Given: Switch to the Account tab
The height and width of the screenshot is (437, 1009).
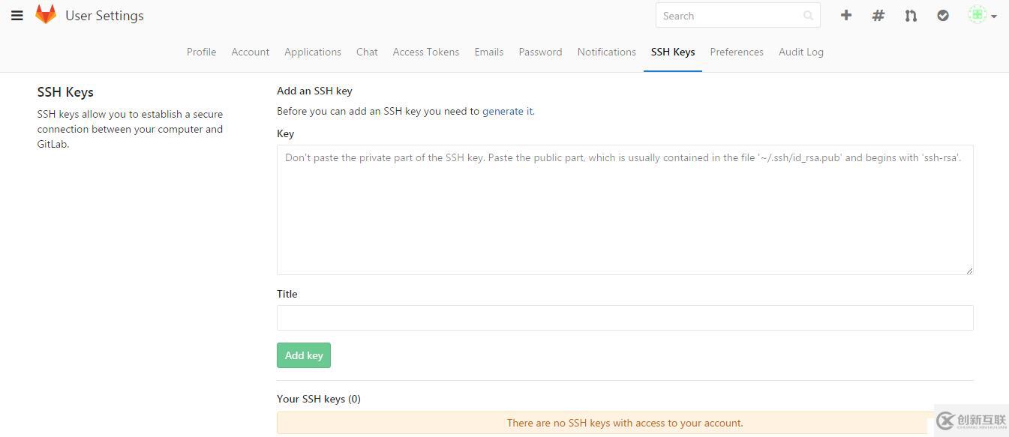Looking at the screenshot, I should click(x=251, y=52).
